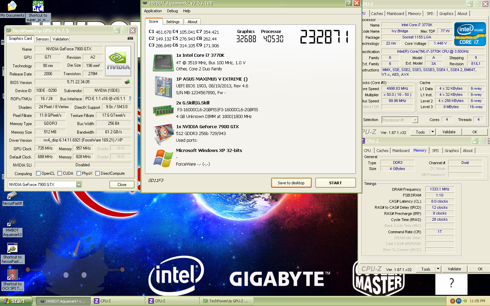Viewport: 490px width, 306px height.
Task: Click the Windows XP logo icon in Aquamark
Action: (163, 158)
